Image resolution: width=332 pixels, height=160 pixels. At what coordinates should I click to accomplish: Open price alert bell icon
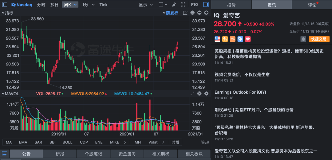(x=303, y=39)
